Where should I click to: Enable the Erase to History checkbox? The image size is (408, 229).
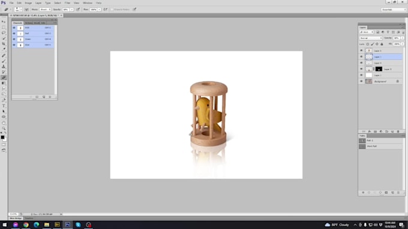pyautogui.click(x=112, y=10)
